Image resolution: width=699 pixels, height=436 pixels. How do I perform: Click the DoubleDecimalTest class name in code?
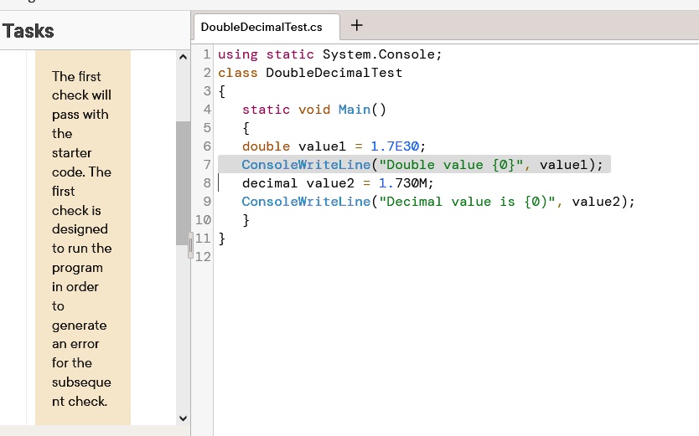click(334, 73)
